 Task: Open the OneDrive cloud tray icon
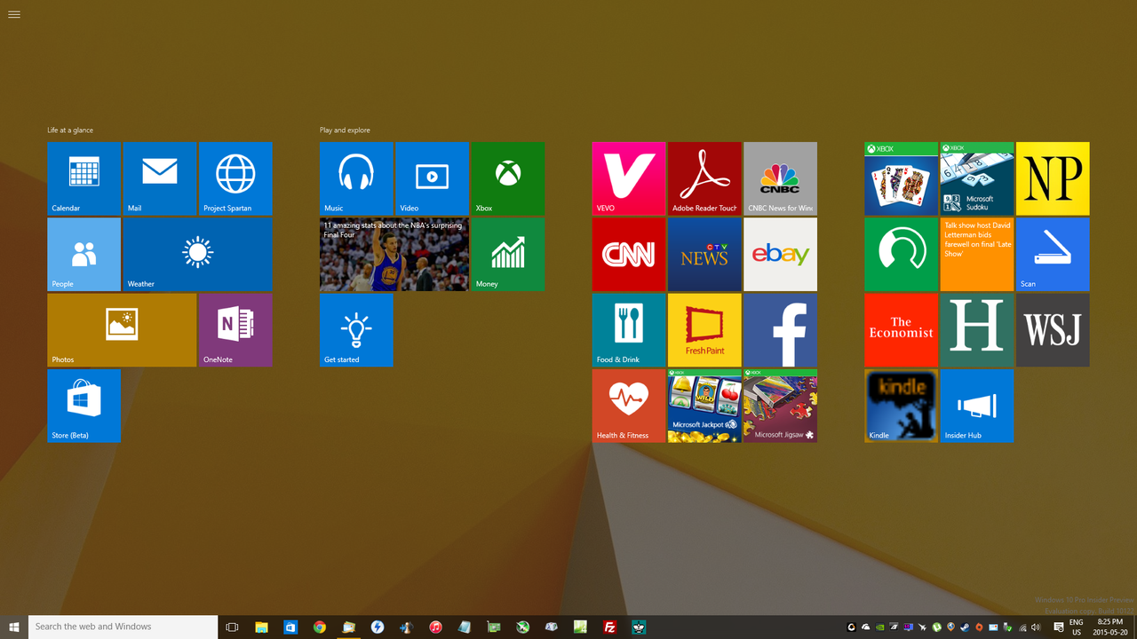(866, 627)
